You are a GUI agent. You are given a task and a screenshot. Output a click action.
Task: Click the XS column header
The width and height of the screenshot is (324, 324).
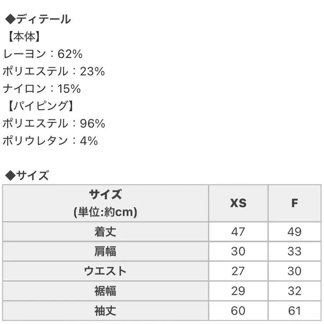(x=238, y=203)
